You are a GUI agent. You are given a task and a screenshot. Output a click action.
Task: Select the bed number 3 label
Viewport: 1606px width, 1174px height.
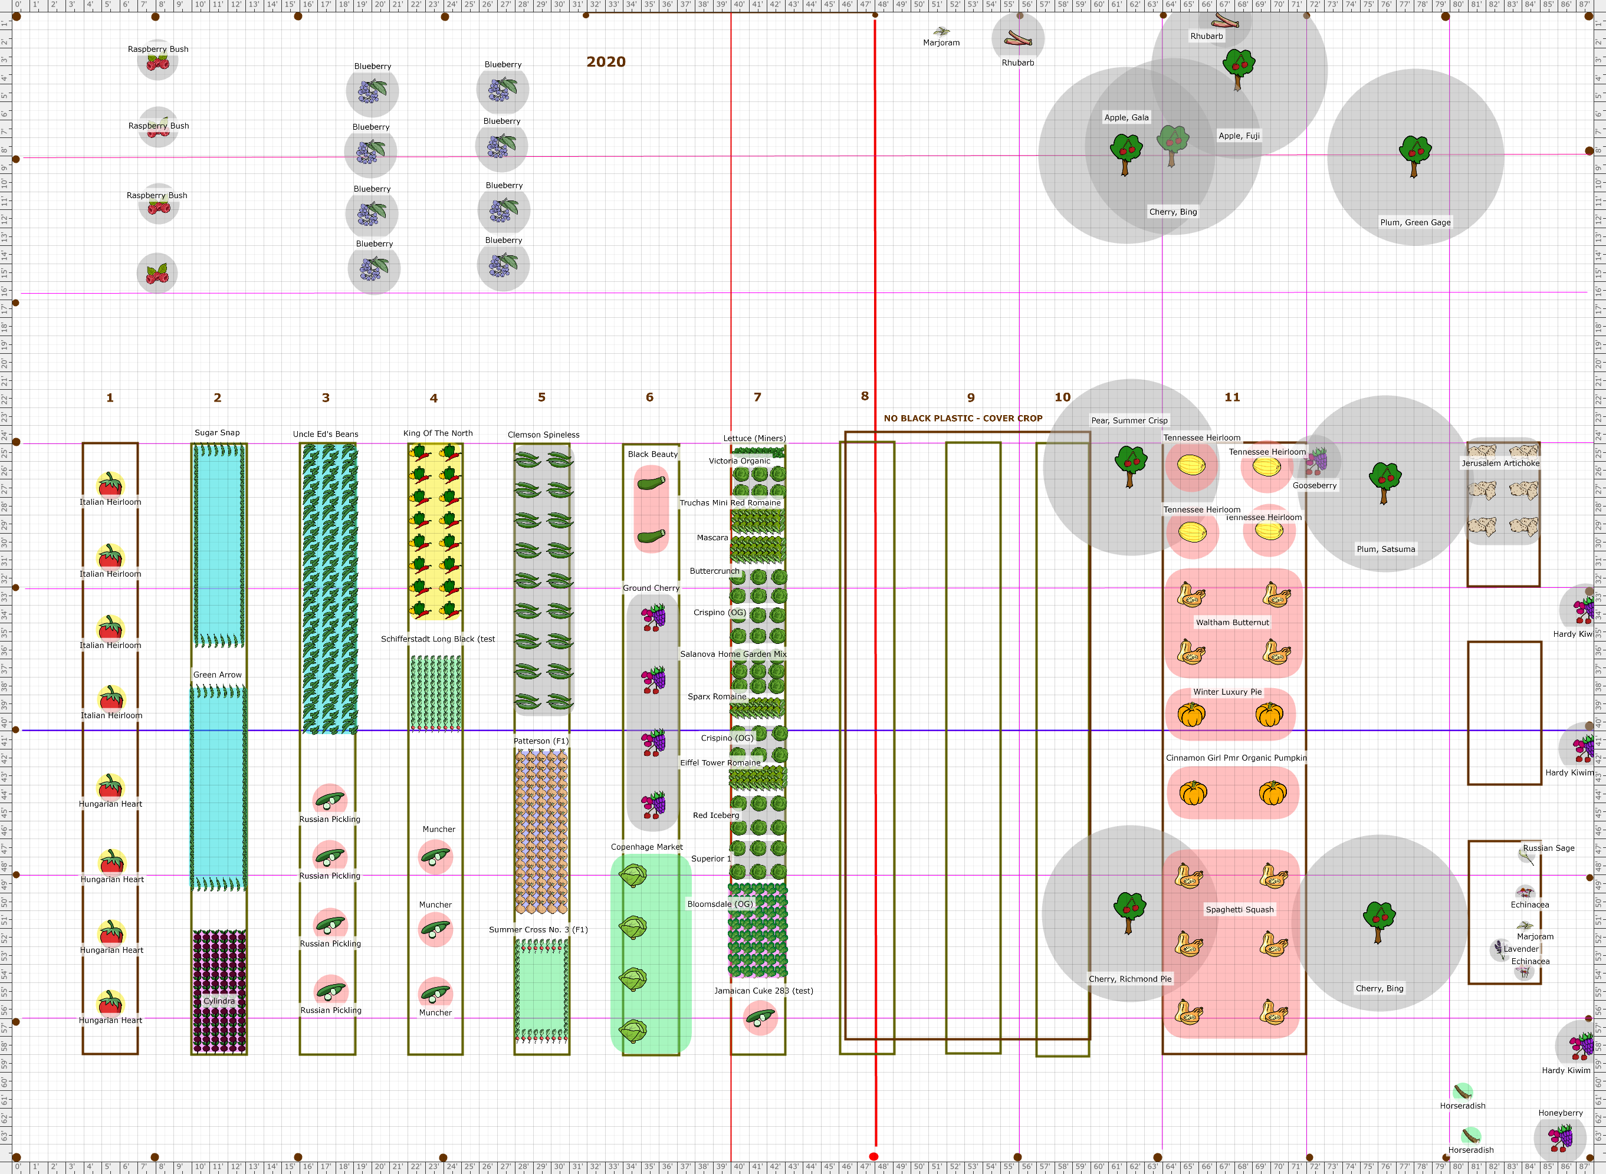326,398
